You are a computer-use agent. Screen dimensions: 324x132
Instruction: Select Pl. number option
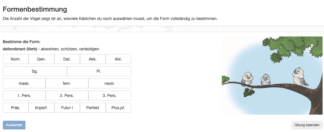(99, 71)
